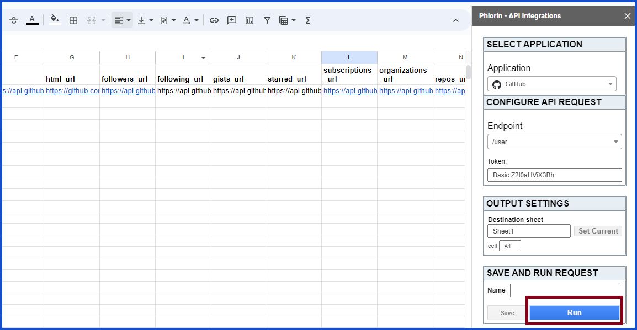
Task: Open the api.github link under followers_url
Action: [x=129, y=91]
